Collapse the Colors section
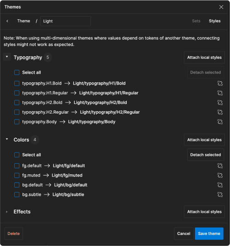This screenshot has width=230, height=246. coord(7,139)
